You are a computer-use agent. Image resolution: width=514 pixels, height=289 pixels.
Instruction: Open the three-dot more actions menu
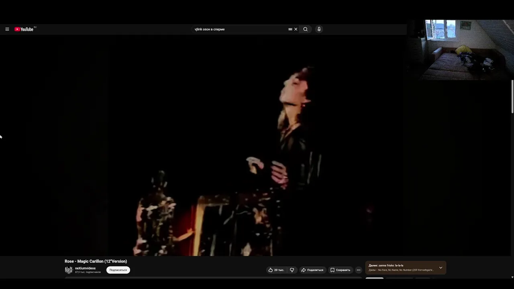coord(359,270)
